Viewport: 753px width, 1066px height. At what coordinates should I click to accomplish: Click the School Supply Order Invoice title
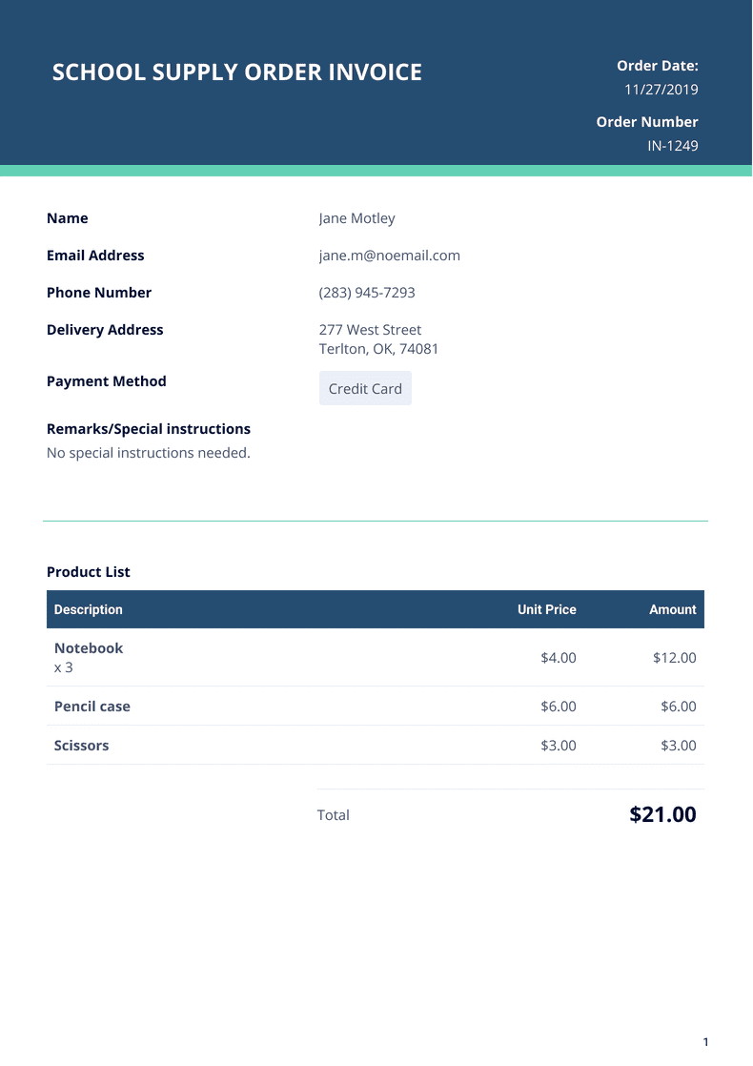click(236, 72)
